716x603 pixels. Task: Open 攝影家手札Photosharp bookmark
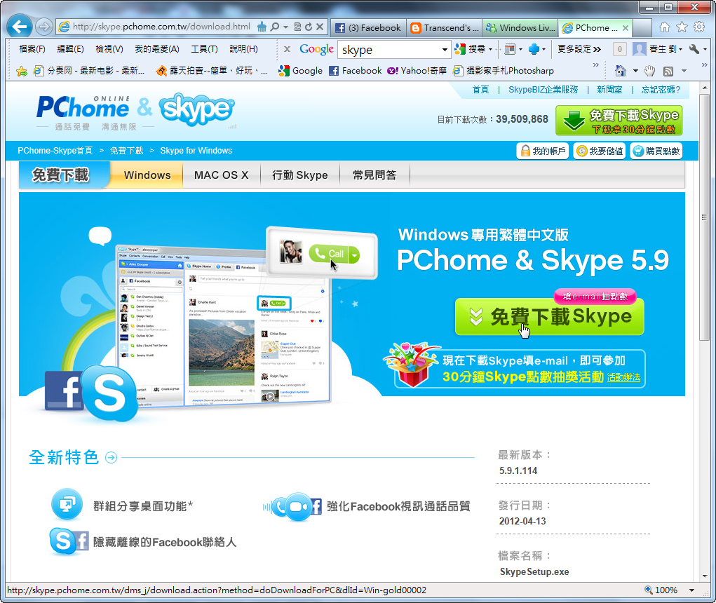(504, 71)
